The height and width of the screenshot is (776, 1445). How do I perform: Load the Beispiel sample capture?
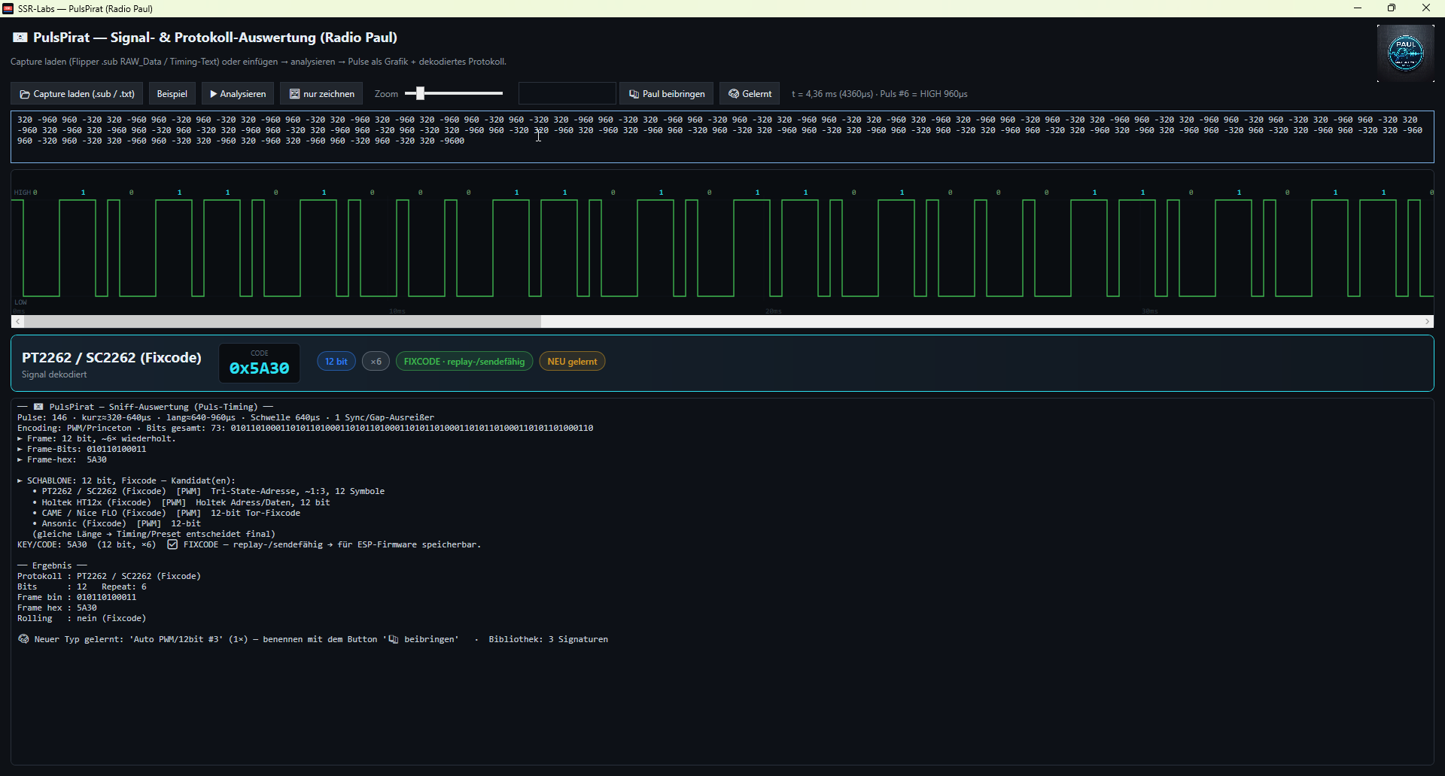(172, 94)
